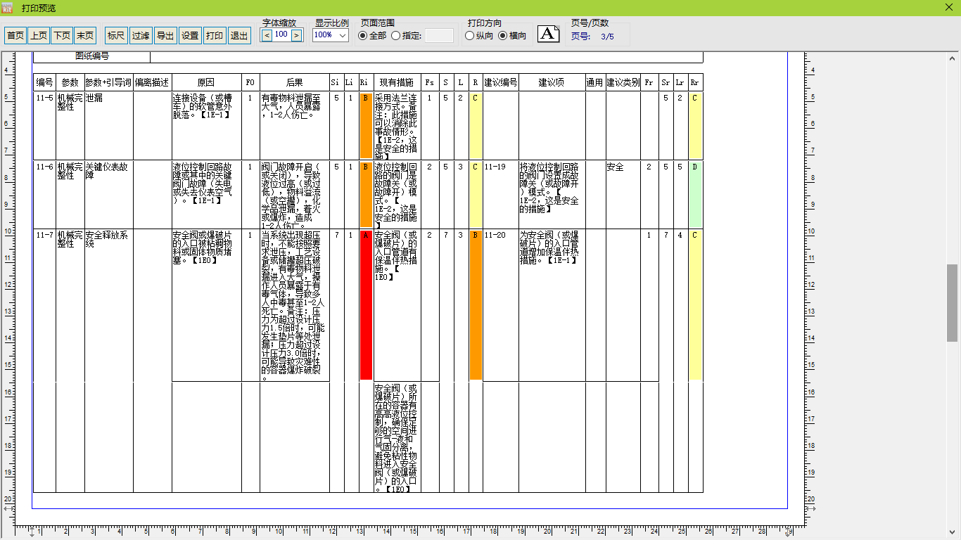The image size is (961, 540).
Task: Click row number 11-6 cell
Action: 44,194
